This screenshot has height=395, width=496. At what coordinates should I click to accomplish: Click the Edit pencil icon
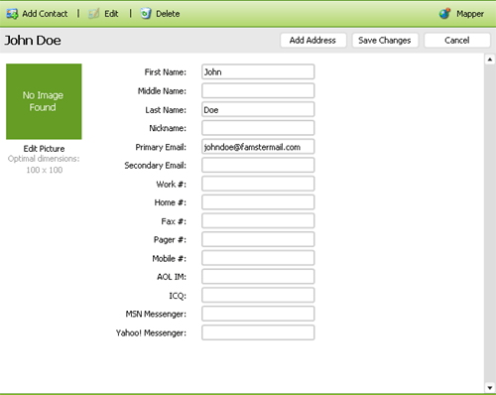(x=94, y=14)
